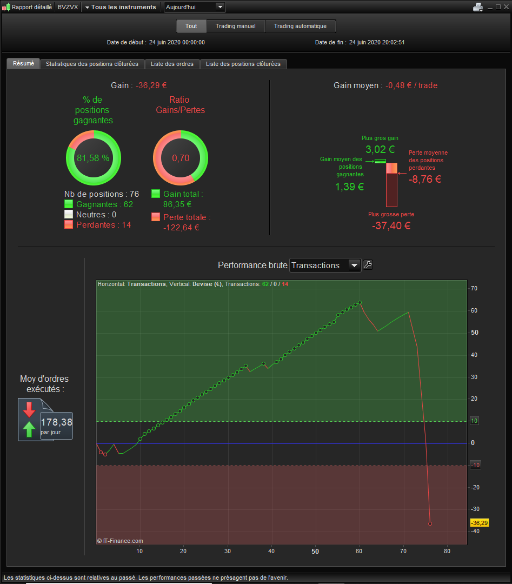Screen dimensions: 512x584
Task: Open Liste des ordres tab
Action: pyautogui.click(x=172, y=64)
